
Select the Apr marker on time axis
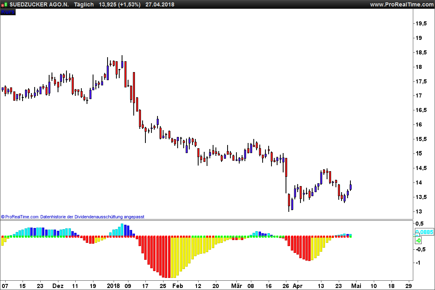[297, 286]
